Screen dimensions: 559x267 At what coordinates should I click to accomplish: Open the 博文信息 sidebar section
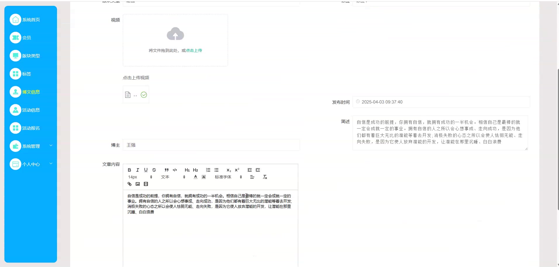tap(31, 92)
